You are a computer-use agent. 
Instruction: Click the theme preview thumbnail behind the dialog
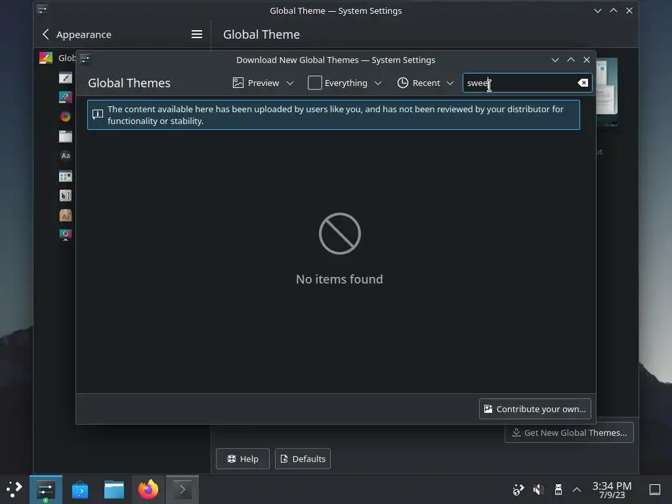point(607,92)
